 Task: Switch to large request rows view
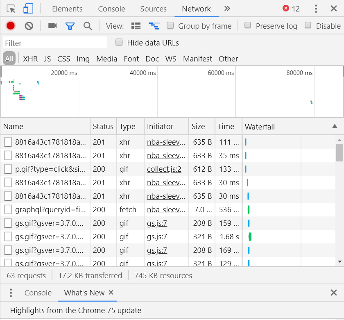(136, 26)
